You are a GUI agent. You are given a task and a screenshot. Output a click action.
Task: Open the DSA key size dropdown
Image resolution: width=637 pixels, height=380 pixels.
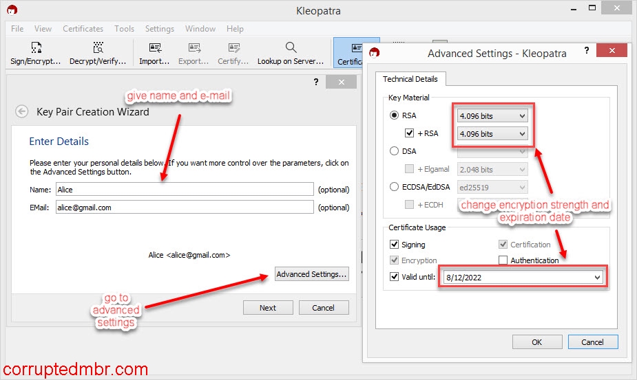click(x=492, y=152)
